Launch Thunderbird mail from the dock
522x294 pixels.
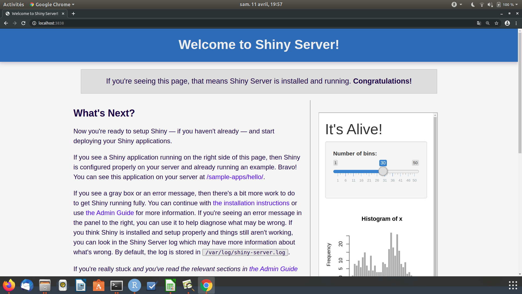tap(27, 285)
